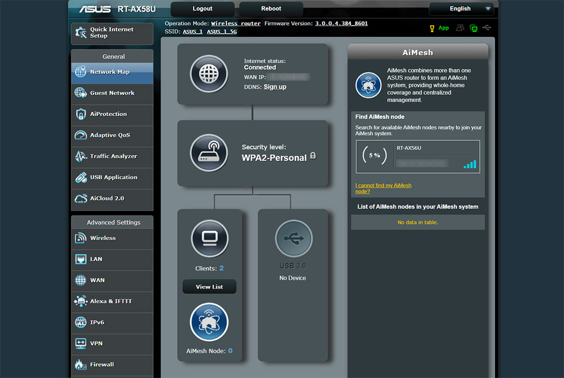Click the wireless router security icon
564x378 pixels.
coord(209,153)
